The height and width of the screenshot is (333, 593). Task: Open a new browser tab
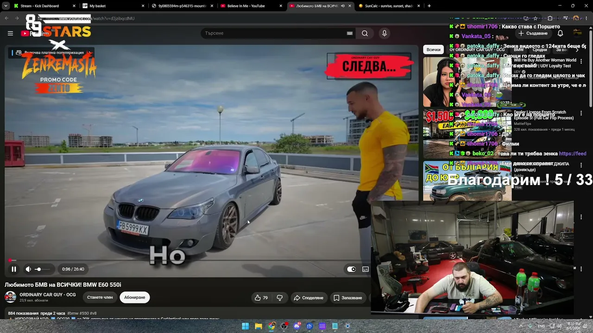pyautogui.click(x=429, y=6)
